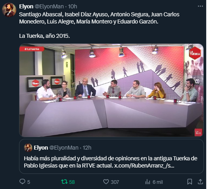207x189 pixels.
Task: Click the 307 likes count
Action: coord(115,182)
